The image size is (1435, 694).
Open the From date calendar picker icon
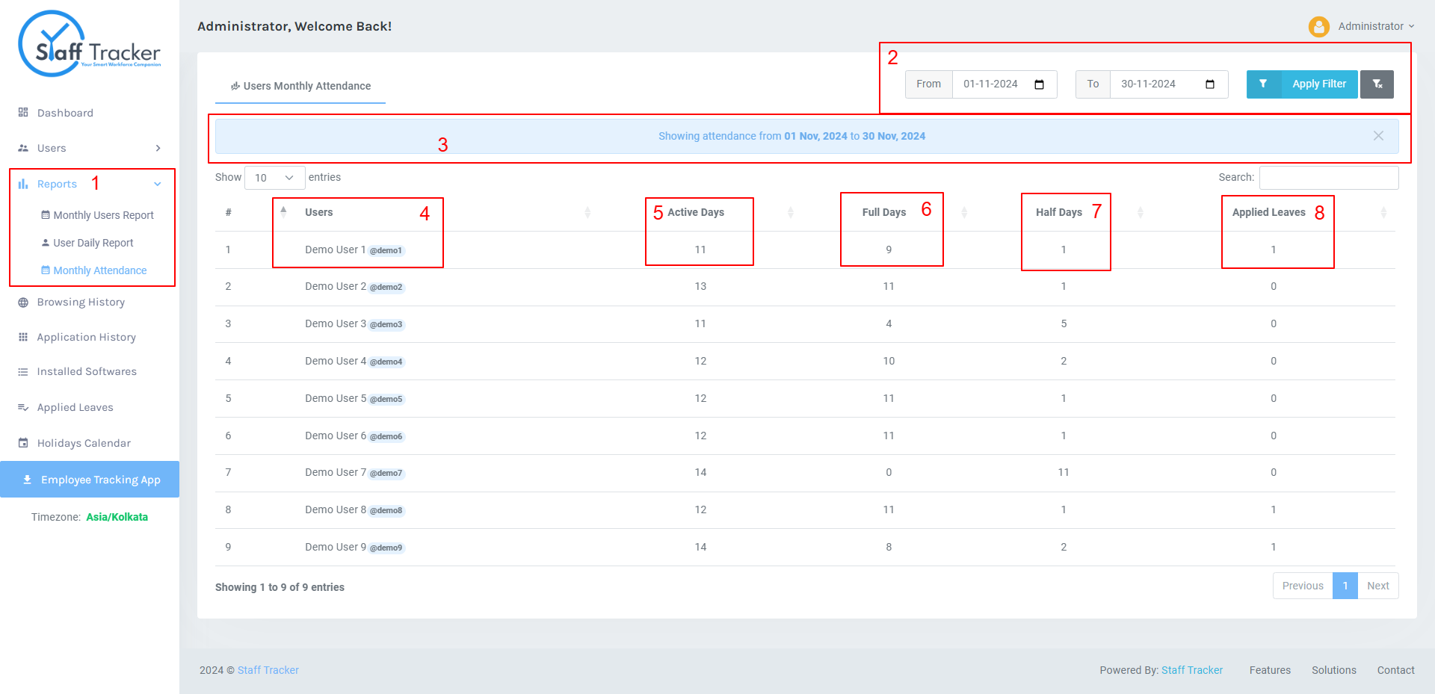[1039, 84]
